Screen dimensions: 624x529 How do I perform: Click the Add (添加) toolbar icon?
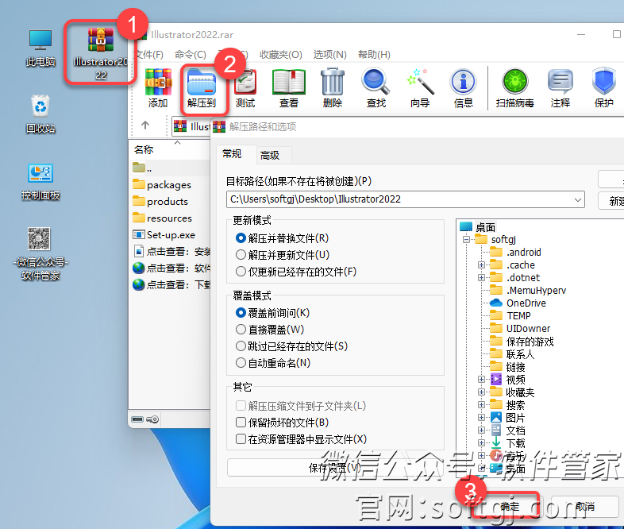(x=158, y=82)
